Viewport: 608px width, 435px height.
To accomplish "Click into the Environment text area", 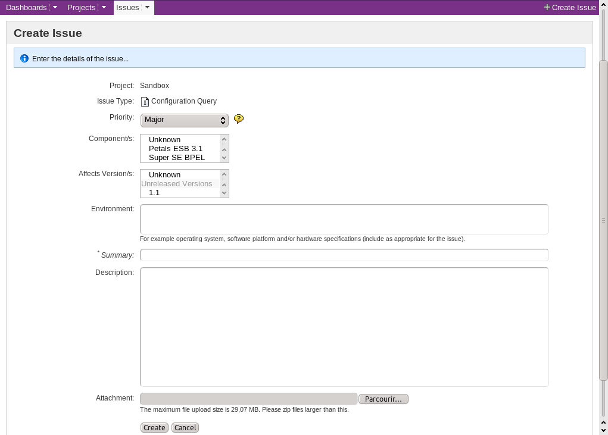I will coord(344,220).
